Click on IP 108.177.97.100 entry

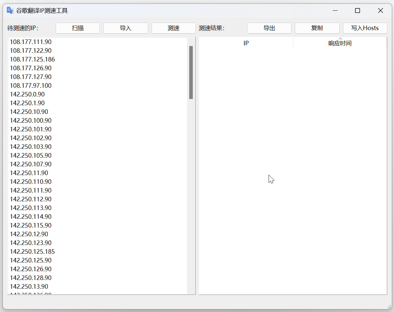tap(31, 85)
